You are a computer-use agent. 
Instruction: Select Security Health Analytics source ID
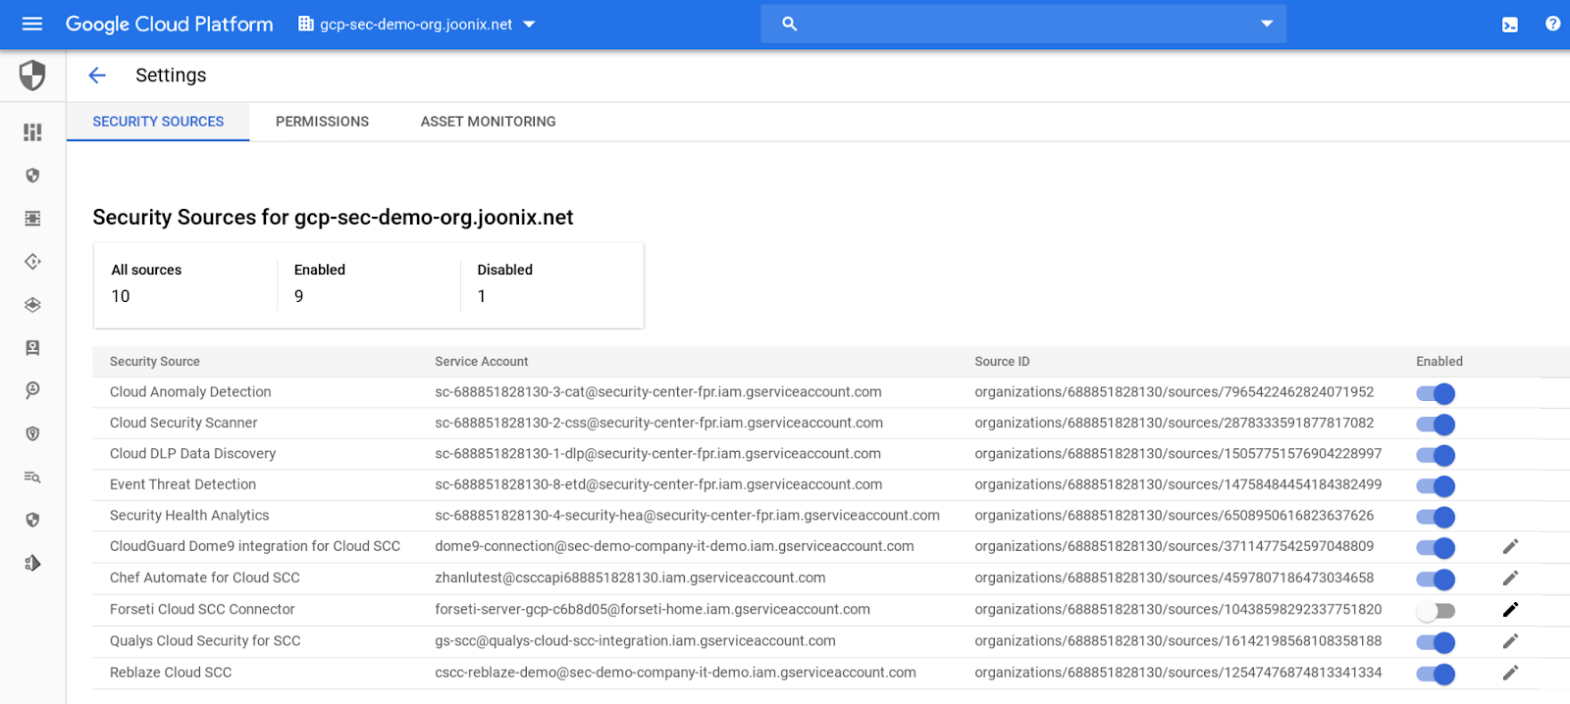pyautogui.click(x=1175, y=516)
